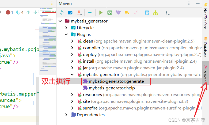The height and width of the screenshot is (125, 209).
Task: Select Dependencies folder label
Action: (91, 115)
